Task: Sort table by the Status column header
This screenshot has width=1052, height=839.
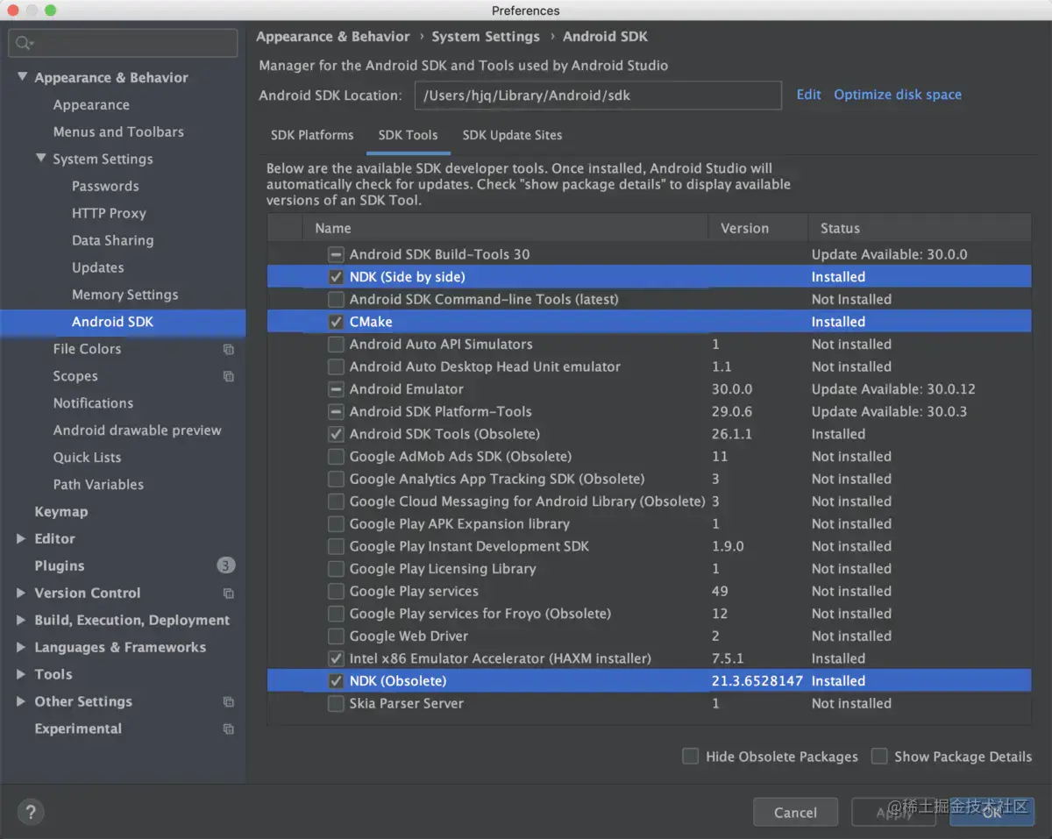Action: click(920, 228)
